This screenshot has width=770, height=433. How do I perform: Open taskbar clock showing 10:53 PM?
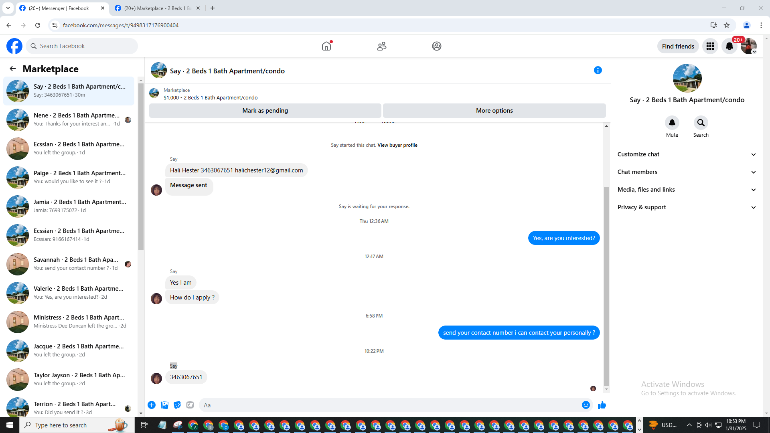pyautogui.click(x=736, y=425)
